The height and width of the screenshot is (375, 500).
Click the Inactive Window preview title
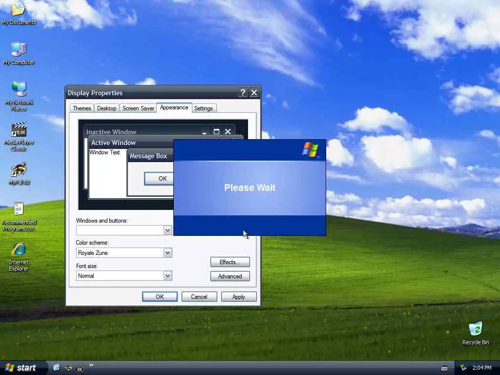click(x=111, y=132)
